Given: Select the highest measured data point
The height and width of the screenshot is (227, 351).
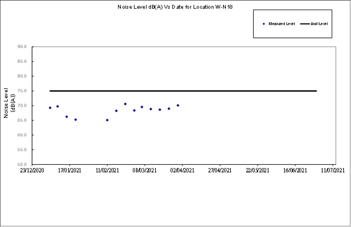Looking at the screenshot, I should [x=125, y=104].
